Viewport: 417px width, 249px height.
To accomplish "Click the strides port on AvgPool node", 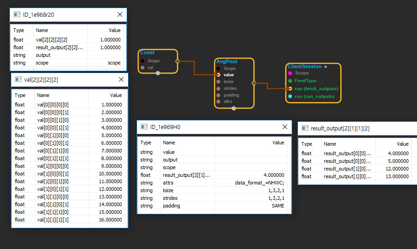I will coord(219,88).
